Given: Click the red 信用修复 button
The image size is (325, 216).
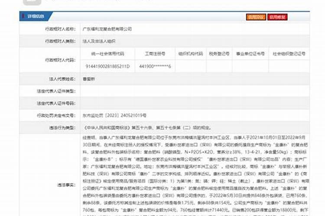Looking at the screenshot, I should coord(277,17).
